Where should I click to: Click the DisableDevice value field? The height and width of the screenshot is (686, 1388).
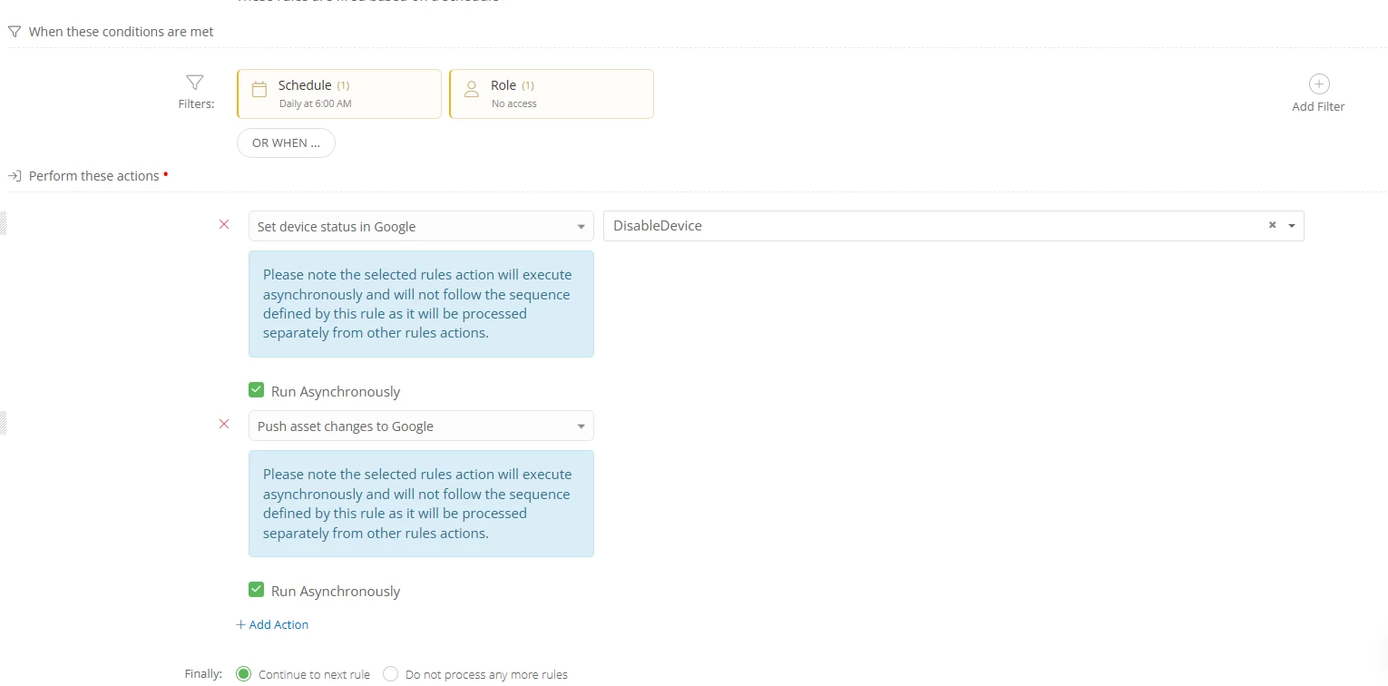953,226
